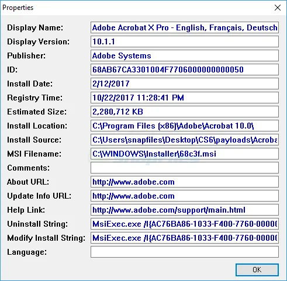Click the ID field starting 68AB67CA
The width and height of the screenshot is (287, 281).
point(185,70)
